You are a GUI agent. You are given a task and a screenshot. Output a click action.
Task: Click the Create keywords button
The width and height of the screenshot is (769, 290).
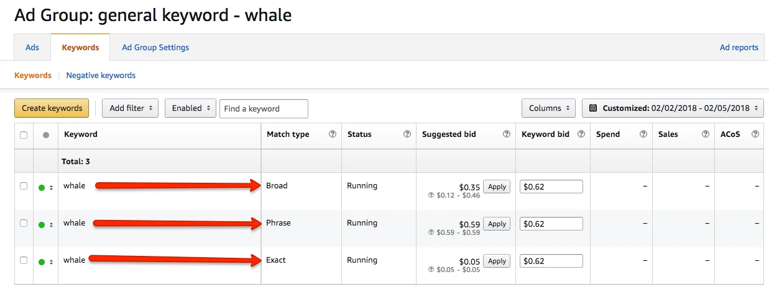tap(52, 108)
